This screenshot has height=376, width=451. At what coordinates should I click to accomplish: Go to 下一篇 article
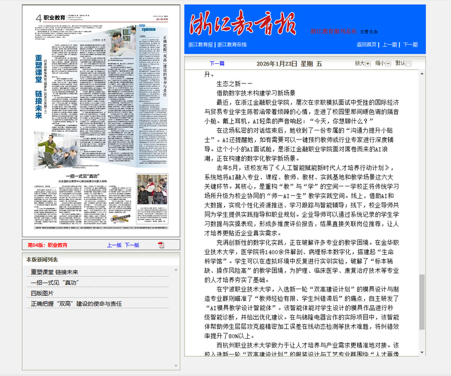point(217,64)
